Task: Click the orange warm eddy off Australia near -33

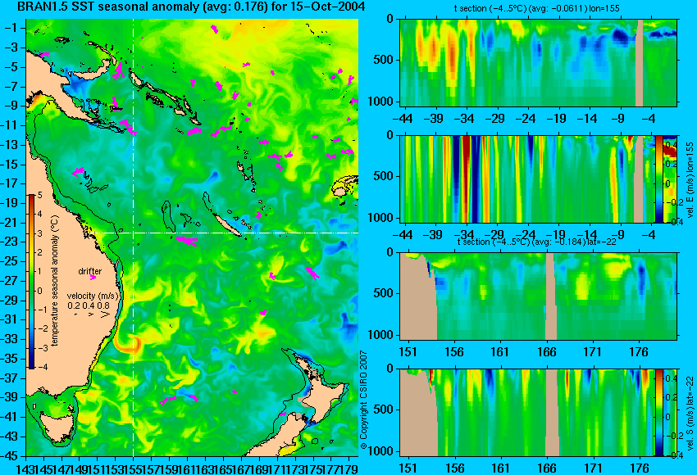Action: click(x=128, y=345)
